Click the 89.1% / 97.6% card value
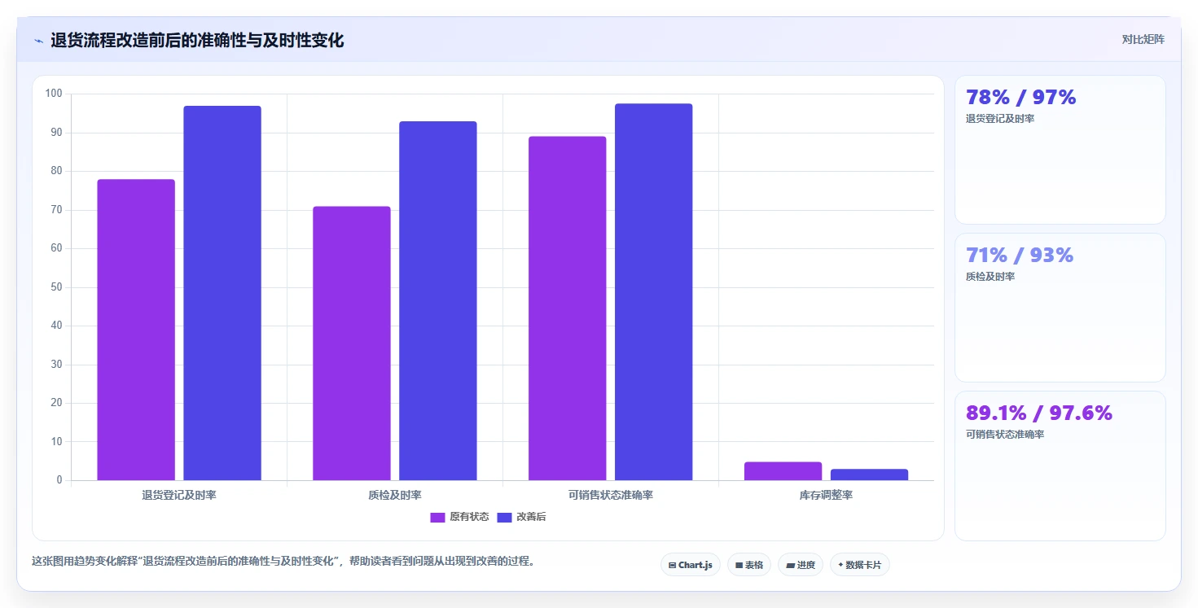1198x608 pixels. point(1039,413)
